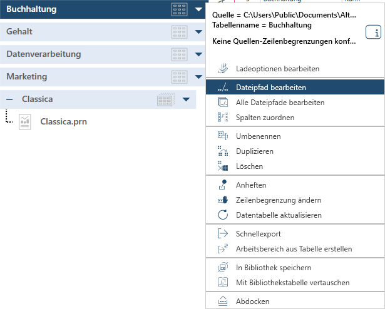Collapse the Classica group with minus

coord(9,99)
